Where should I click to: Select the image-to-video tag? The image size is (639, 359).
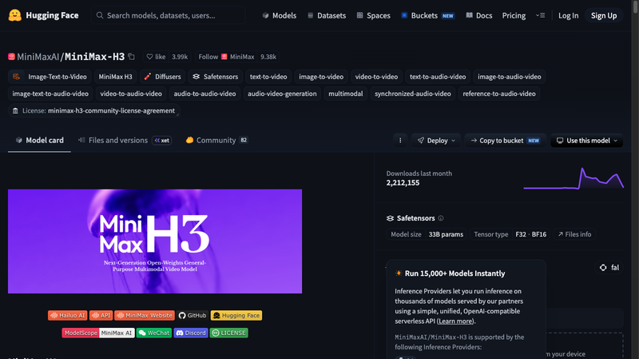[321, 77]
